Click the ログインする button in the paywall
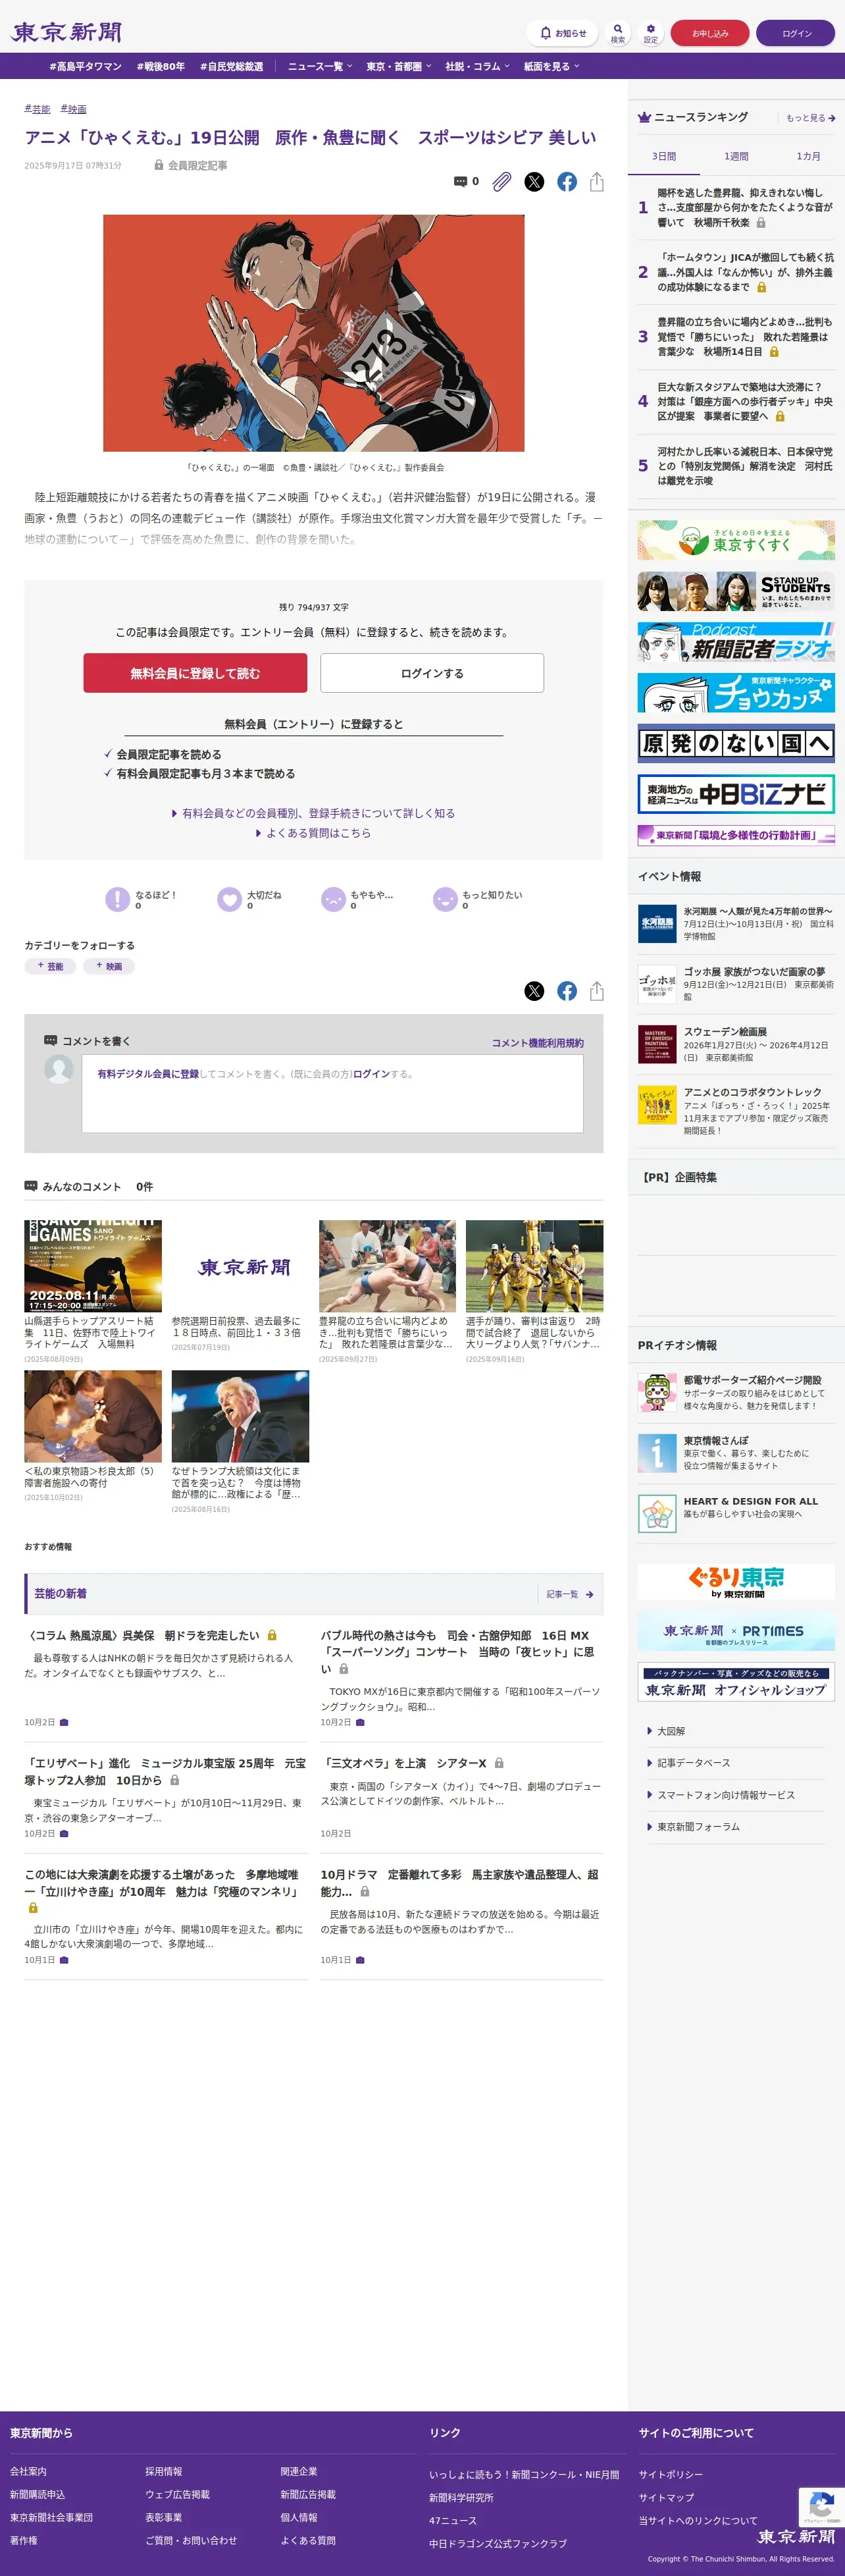 coord(432,673)
